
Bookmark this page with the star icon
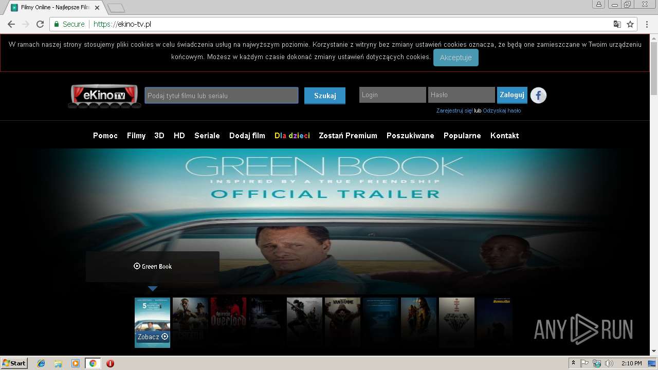[630, 24]
